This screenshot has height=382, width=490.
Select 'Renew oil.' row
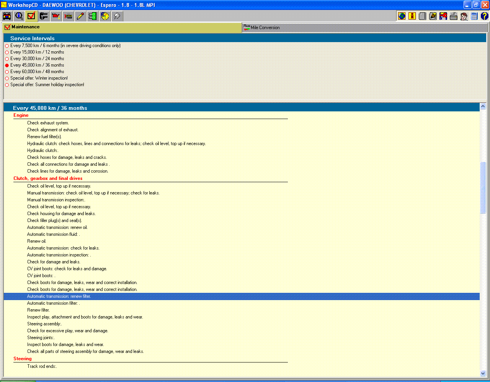242,241
